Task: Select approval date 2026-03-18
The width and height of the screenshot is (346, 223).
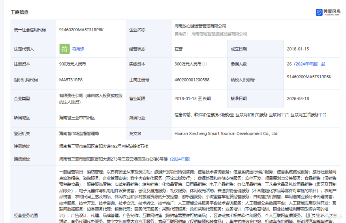Action: (298, 99)
